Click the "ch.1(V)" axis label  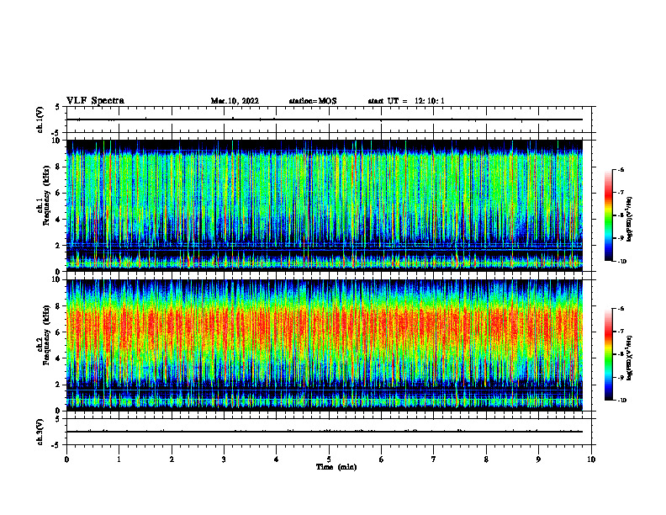pyautogui.click(x=40, y=119)
